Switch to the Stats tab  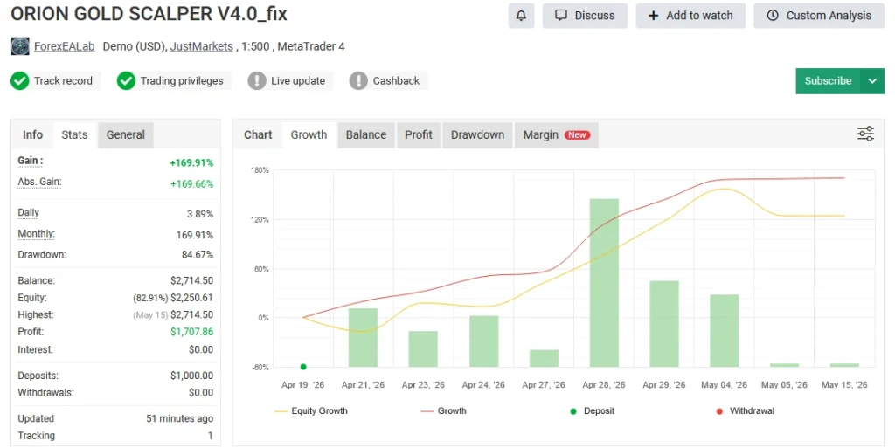pos(75,135)
